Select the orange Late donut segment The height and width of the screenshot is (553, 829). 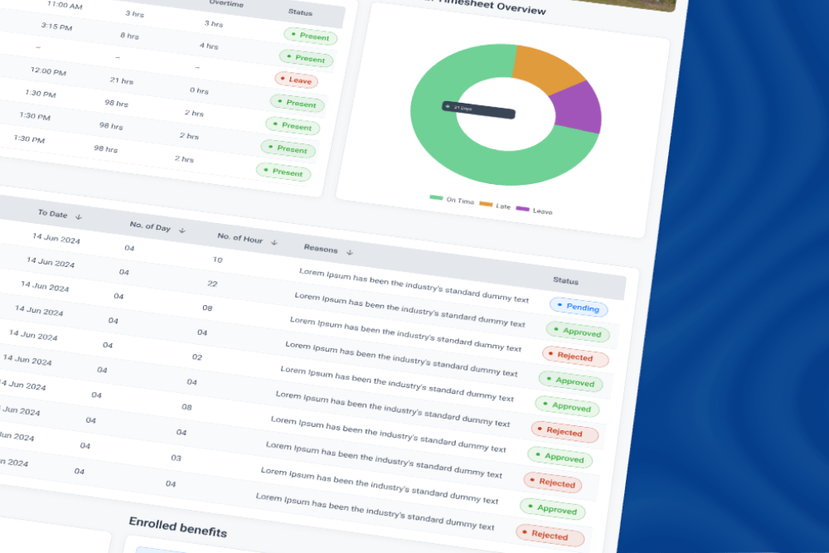pyautogui.click(x=547, y=69)
